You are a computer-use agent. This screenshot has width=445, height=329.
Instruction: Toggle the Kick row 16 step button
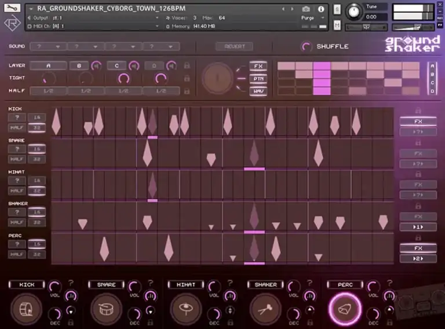tap(37, 118)
